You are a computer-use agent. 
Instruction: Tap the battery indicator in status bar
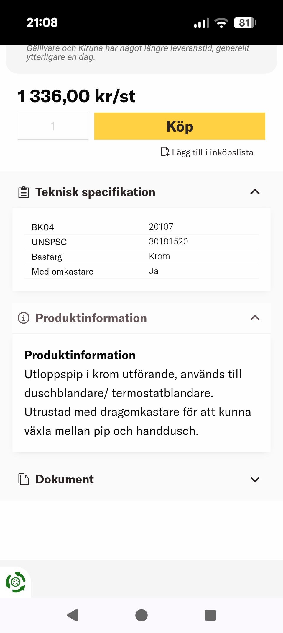pos(245,23)
